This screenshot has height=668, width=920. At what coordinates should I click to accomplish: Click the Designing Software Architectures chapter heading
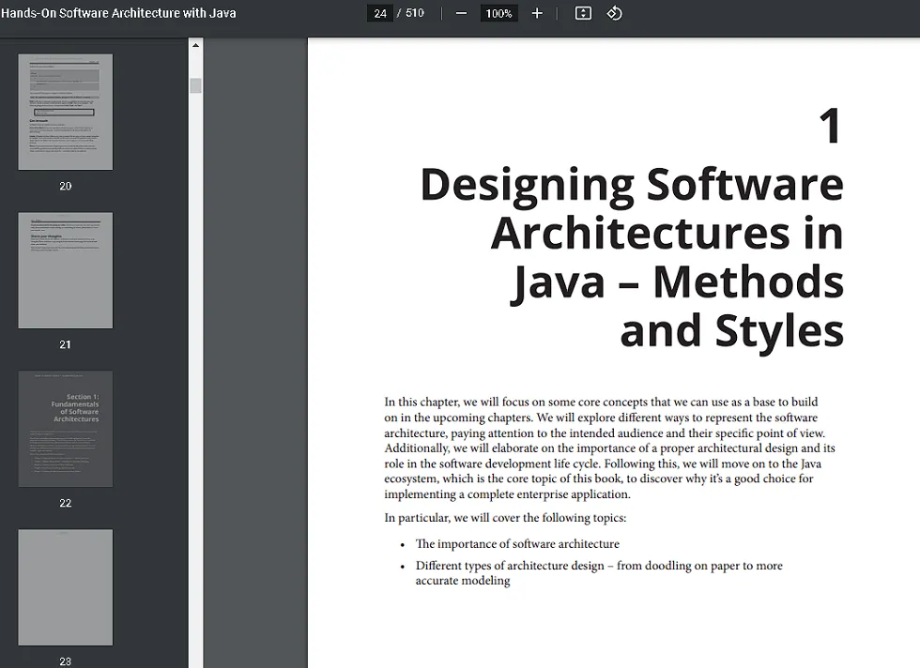631,258
